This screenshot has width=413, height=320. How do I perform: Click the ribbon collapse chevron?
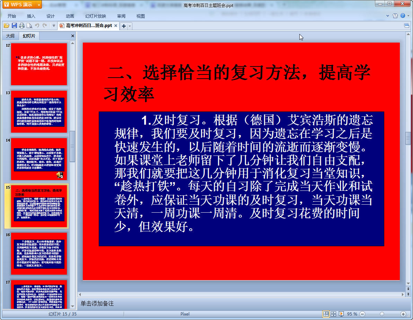point(388,16)
